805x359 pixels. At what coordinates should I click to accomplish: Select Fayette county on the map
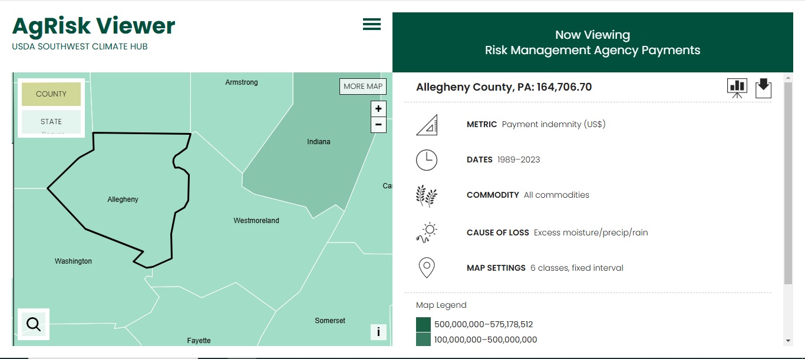(199, 341)
